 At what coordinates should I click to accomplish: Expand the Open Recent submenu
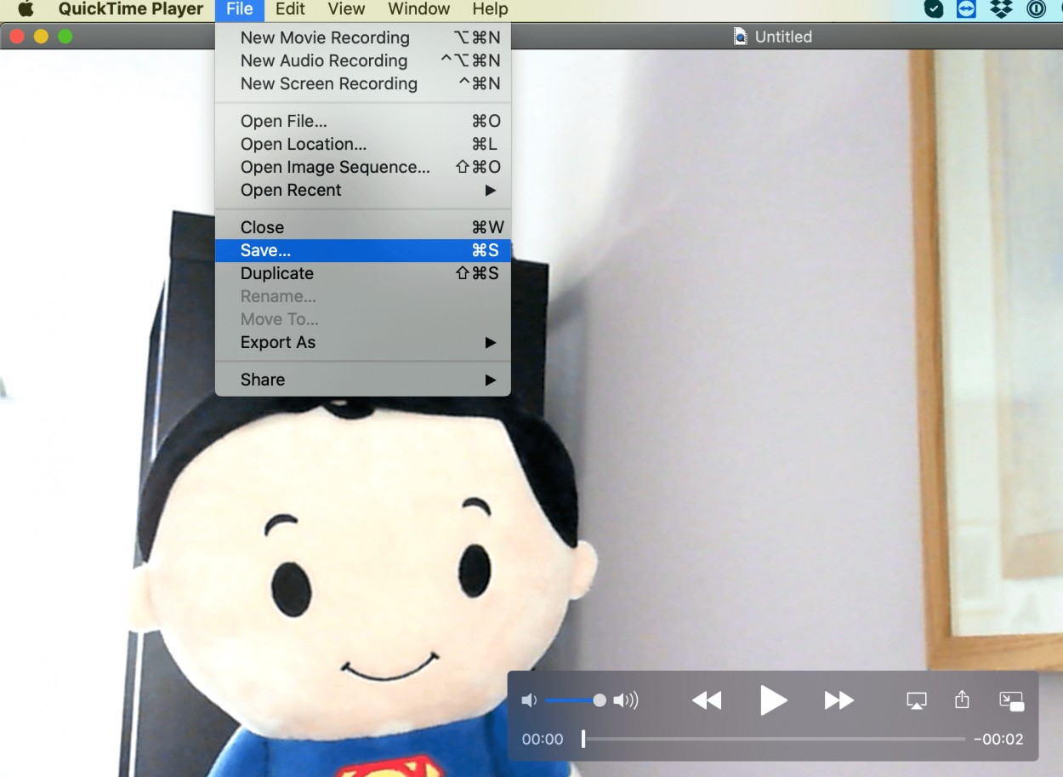tap(363, 190)
